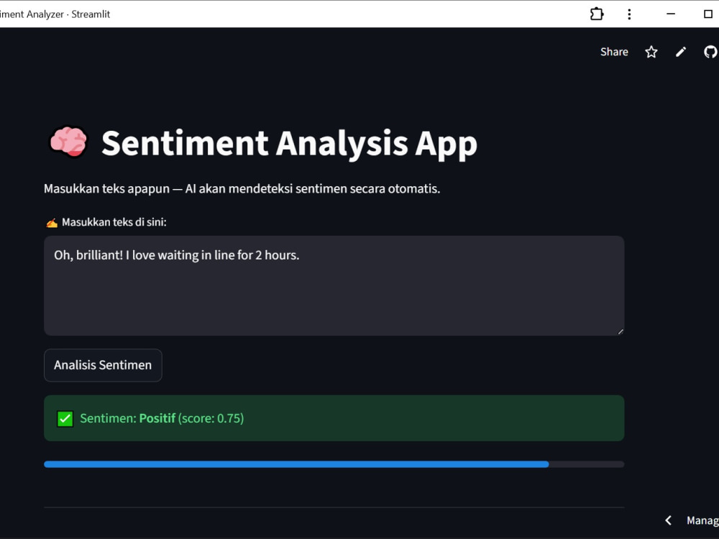The width and height of the screenshot is (719, 539).
Task: Open the browser extensions puzzle icon
Action: 597,14
